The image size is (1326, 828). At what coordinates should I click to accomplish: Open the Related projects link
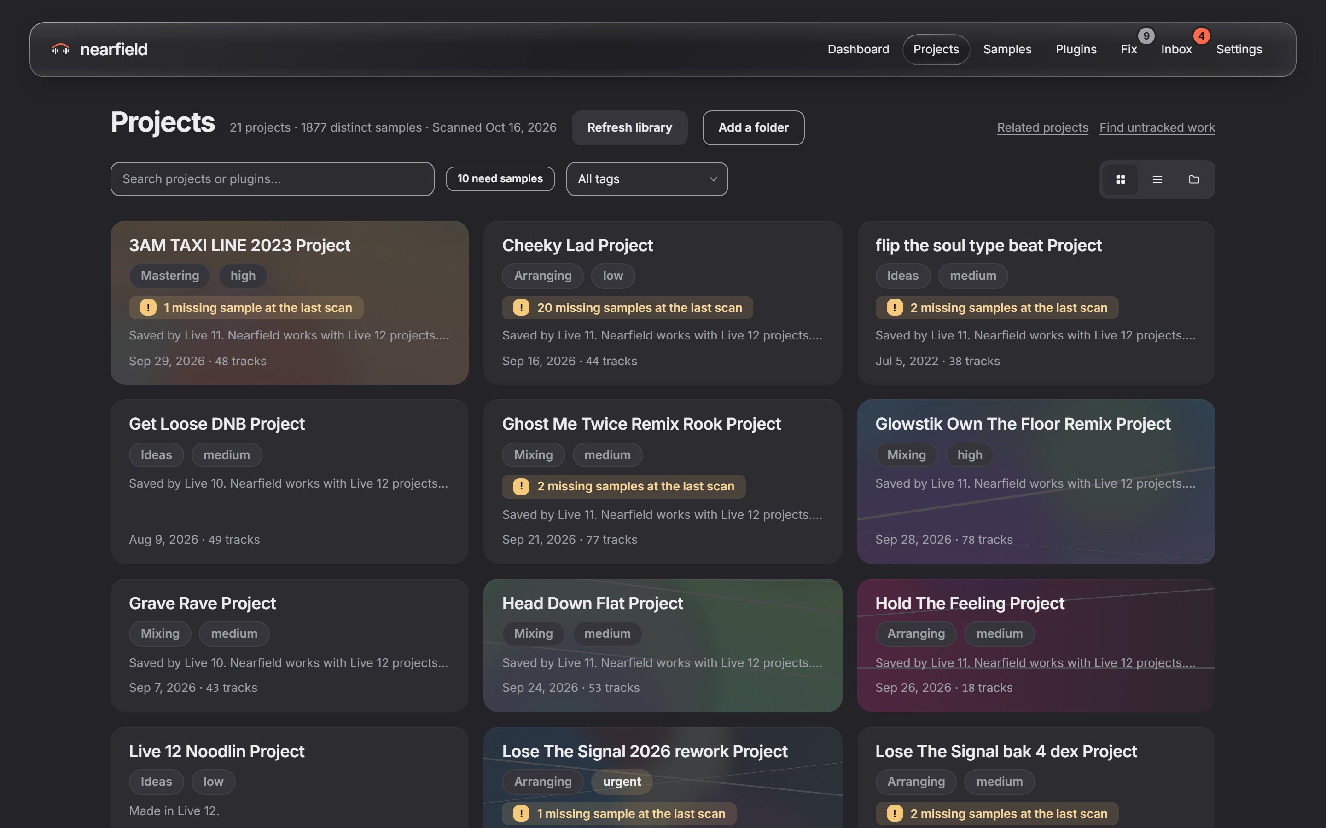[1042, 127]
